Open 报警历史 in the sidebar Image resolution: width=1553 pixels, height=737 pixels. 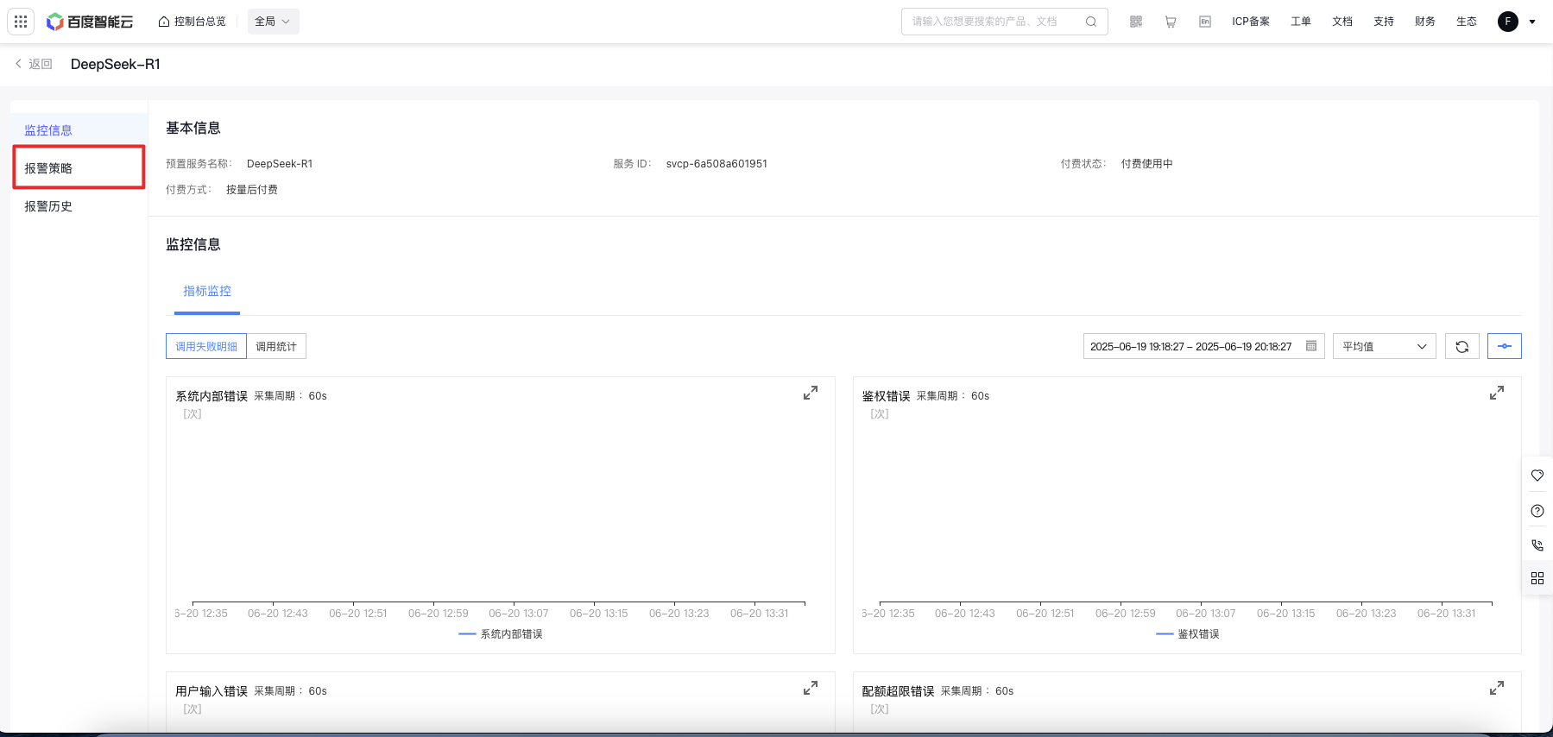click(79, 206)
